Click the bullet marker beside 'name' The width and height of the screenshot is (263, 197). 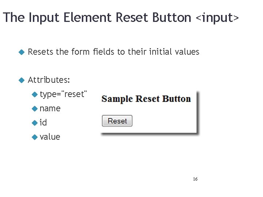coord(35,109)
